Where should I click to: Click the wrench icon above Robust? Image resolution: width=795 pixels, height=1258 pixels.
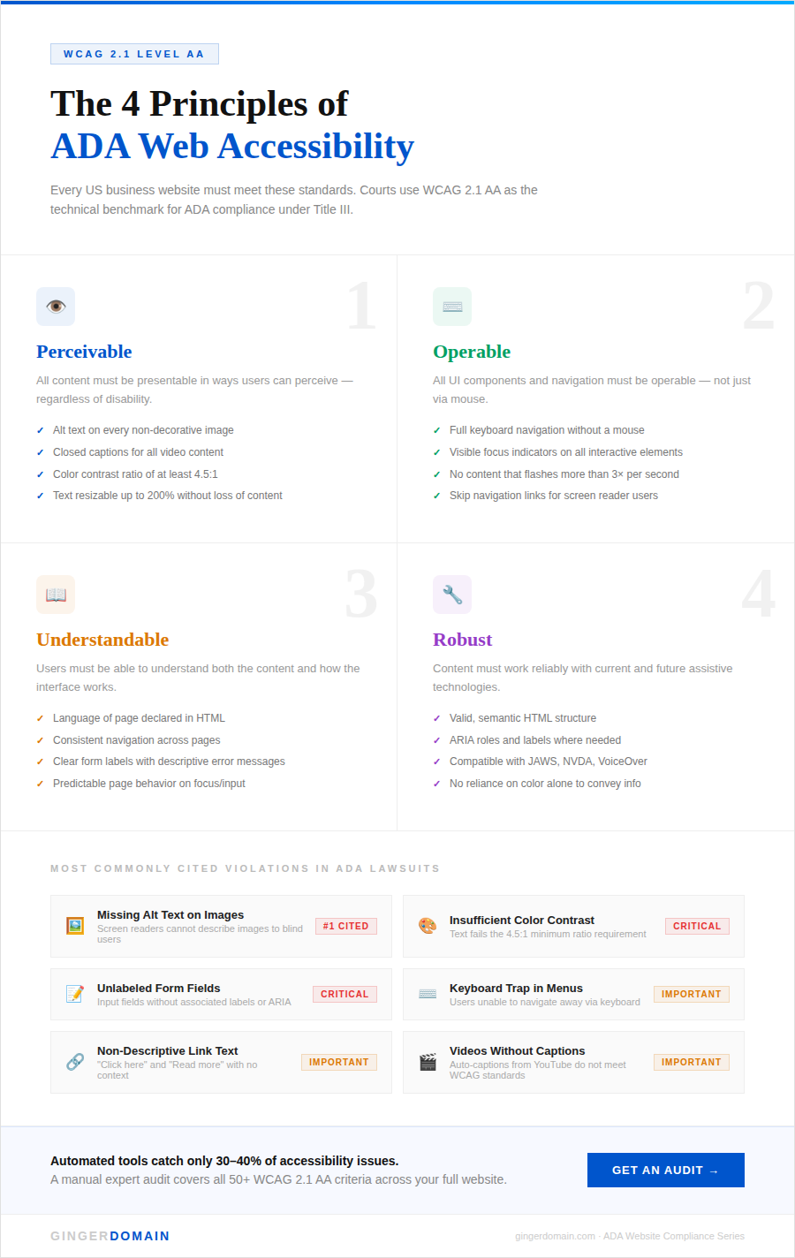[x=452, y=595]
